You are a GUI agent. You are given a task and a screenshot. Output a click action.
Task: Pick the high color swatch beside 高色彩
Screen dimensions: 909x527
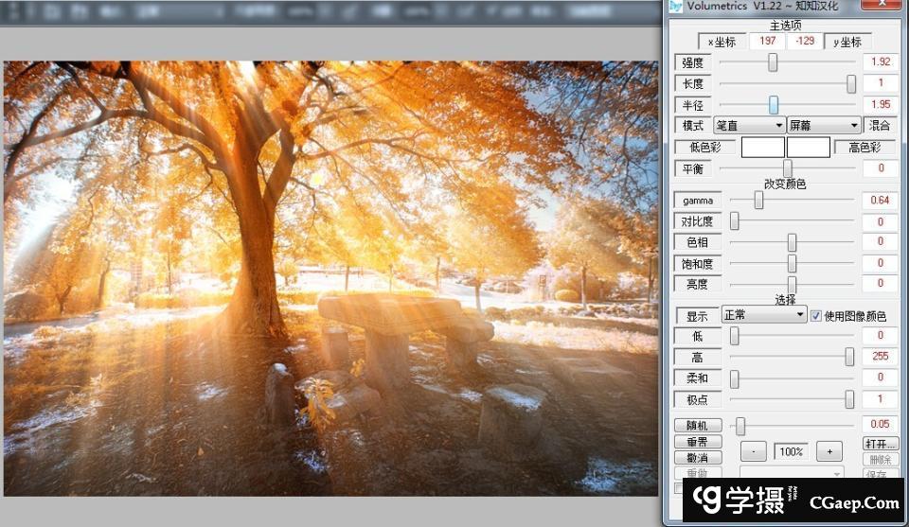(808, 148)
